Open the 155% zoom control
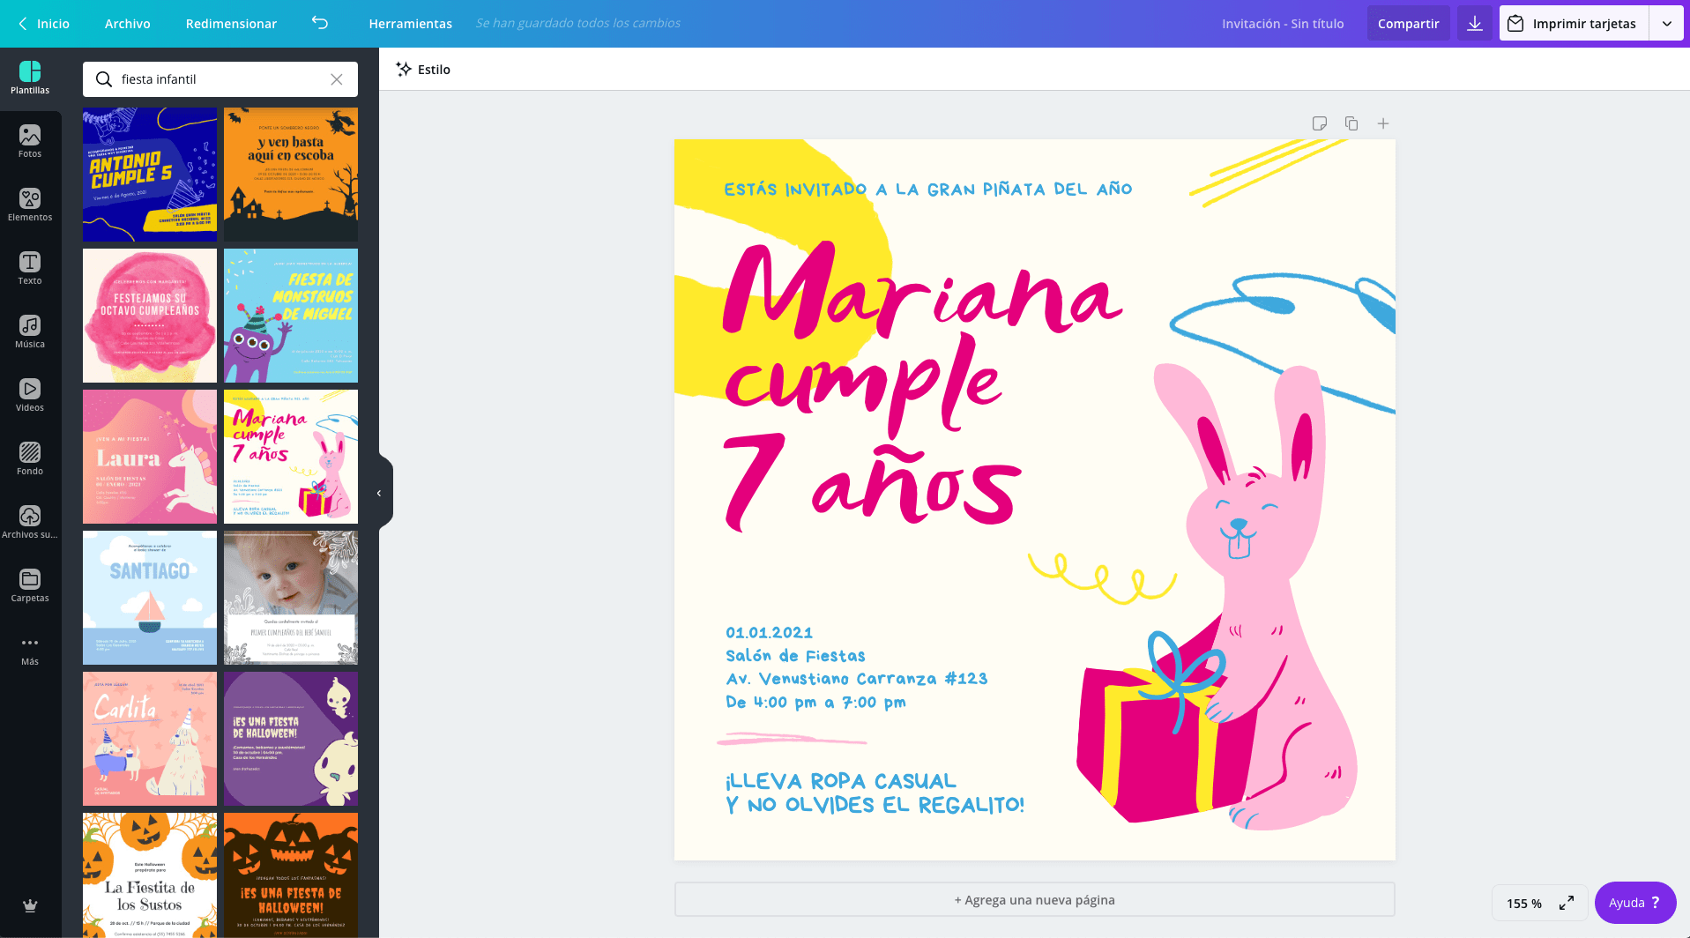Screen dimensions: 1690x938 [x=1523, y=902]
